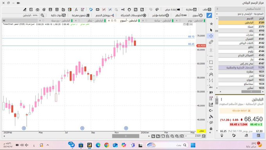Click the symbol search input field
Viewport: 266px width, 150px height.
21,15
